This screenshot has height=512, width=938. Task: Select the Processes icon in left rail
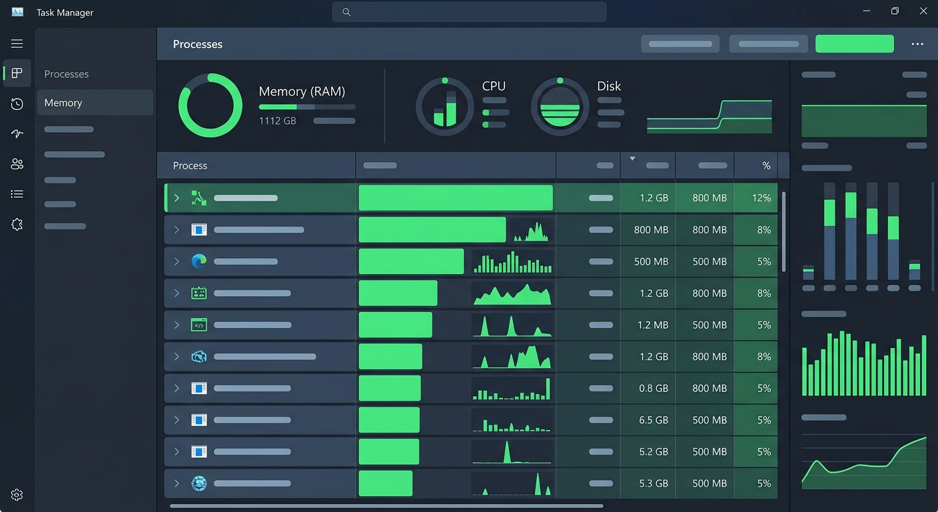[17, 73]
